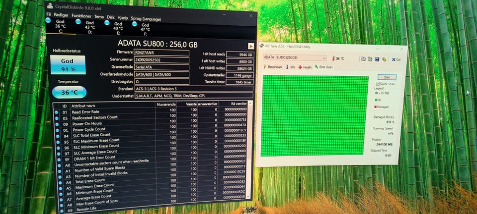Click the Damaged red legend square
Image resolution: width=477 pixels, height=214 pixels.
point(376,107)
